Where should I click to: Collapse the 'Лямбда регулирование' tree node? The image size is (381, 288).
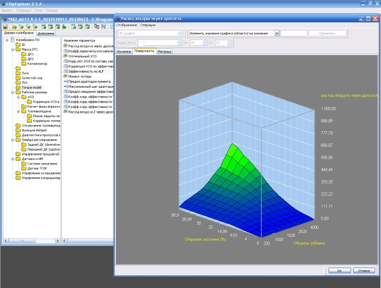click(13, 140)
